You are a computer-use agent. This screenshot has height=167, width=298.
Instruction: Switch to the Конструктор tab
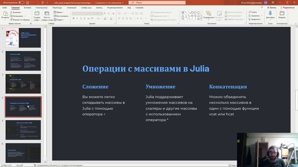point(41,7)
